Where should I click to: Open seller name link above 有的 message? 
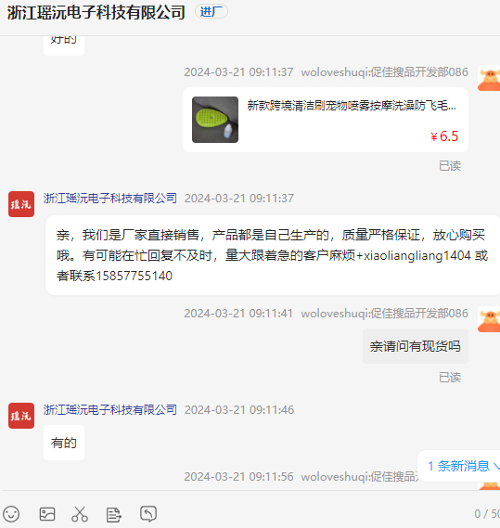(x=110, y=409)
